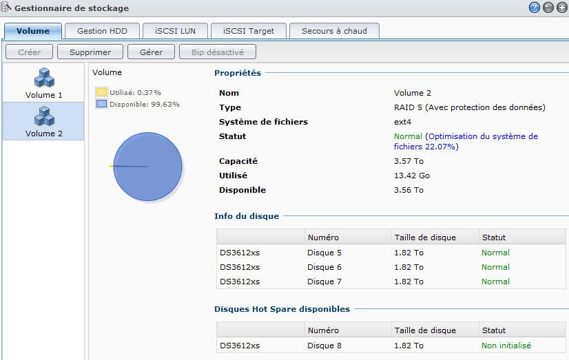Click the Créer button
The width and height of the screenshot is (569, 360).
[x=29, y=52]
